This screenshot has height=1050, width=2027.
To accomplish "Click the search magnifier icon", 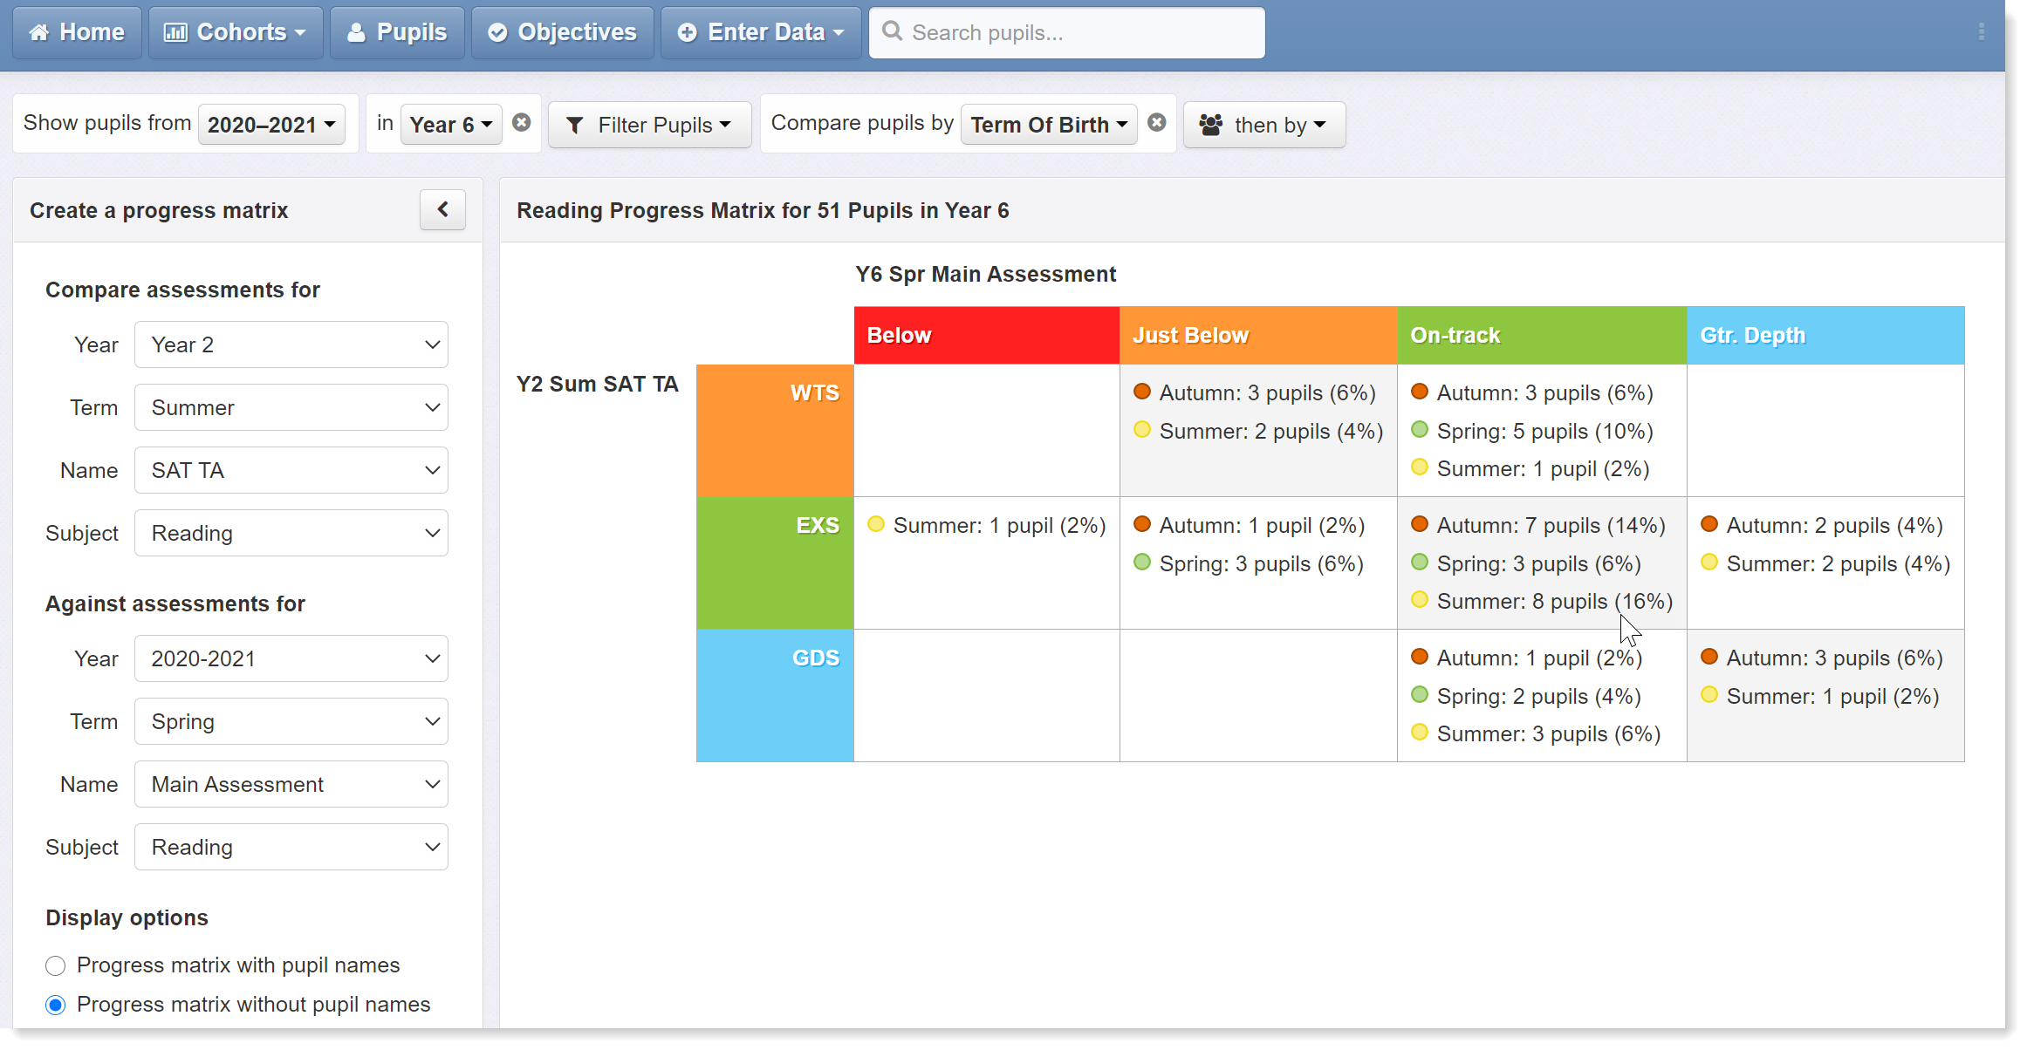I will coord(892,31).
